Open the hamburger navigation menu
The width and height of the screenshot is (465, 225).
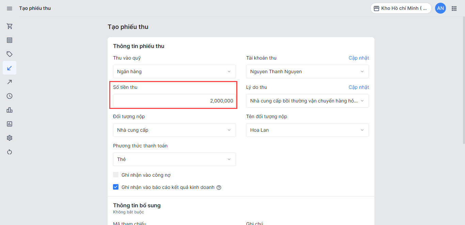(x=10, y=8)
